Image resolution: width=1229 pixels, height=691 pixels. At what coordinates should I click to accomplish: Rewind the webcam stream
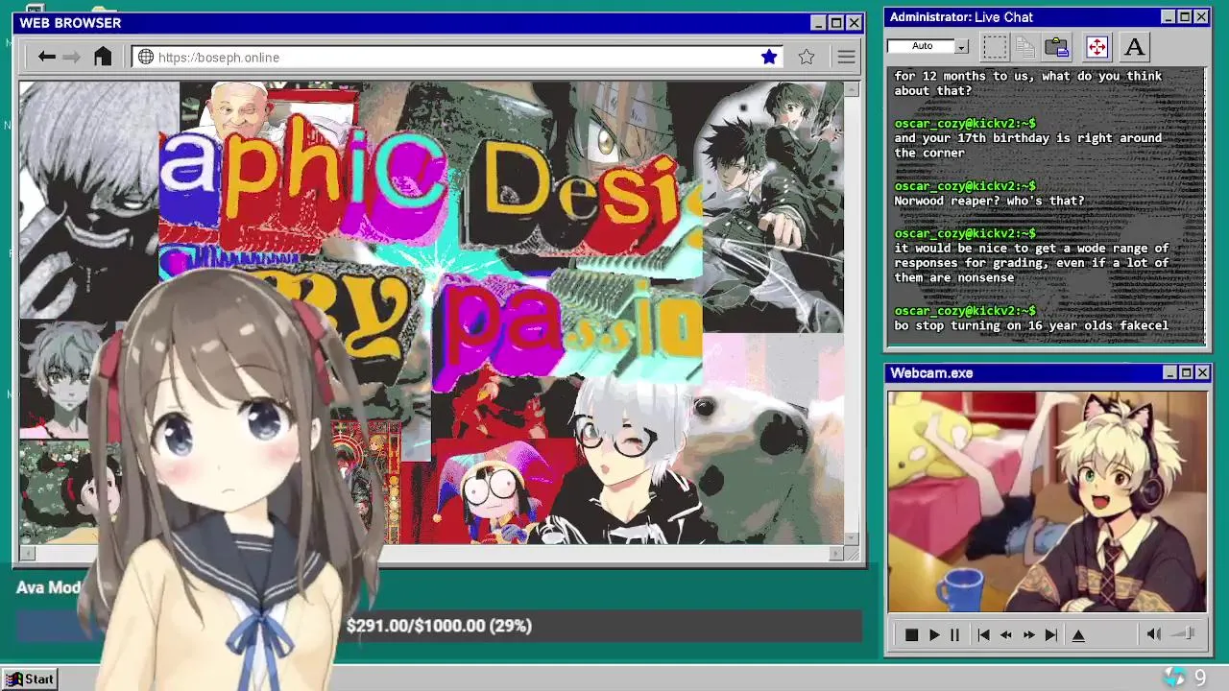pos(1005,634)
